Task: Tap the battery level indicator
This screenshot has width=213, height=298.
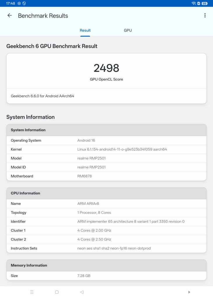Action: tap(205, 3)
